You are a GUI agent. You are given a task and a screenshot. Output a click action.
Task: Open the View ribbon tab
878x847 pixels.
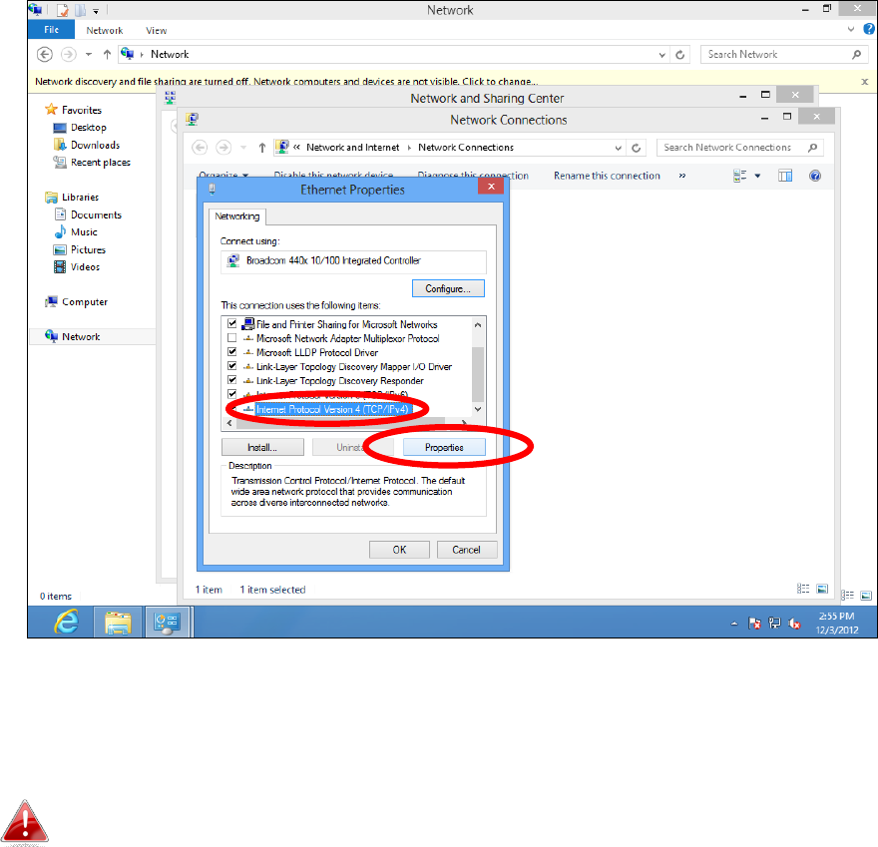point(157,30)
